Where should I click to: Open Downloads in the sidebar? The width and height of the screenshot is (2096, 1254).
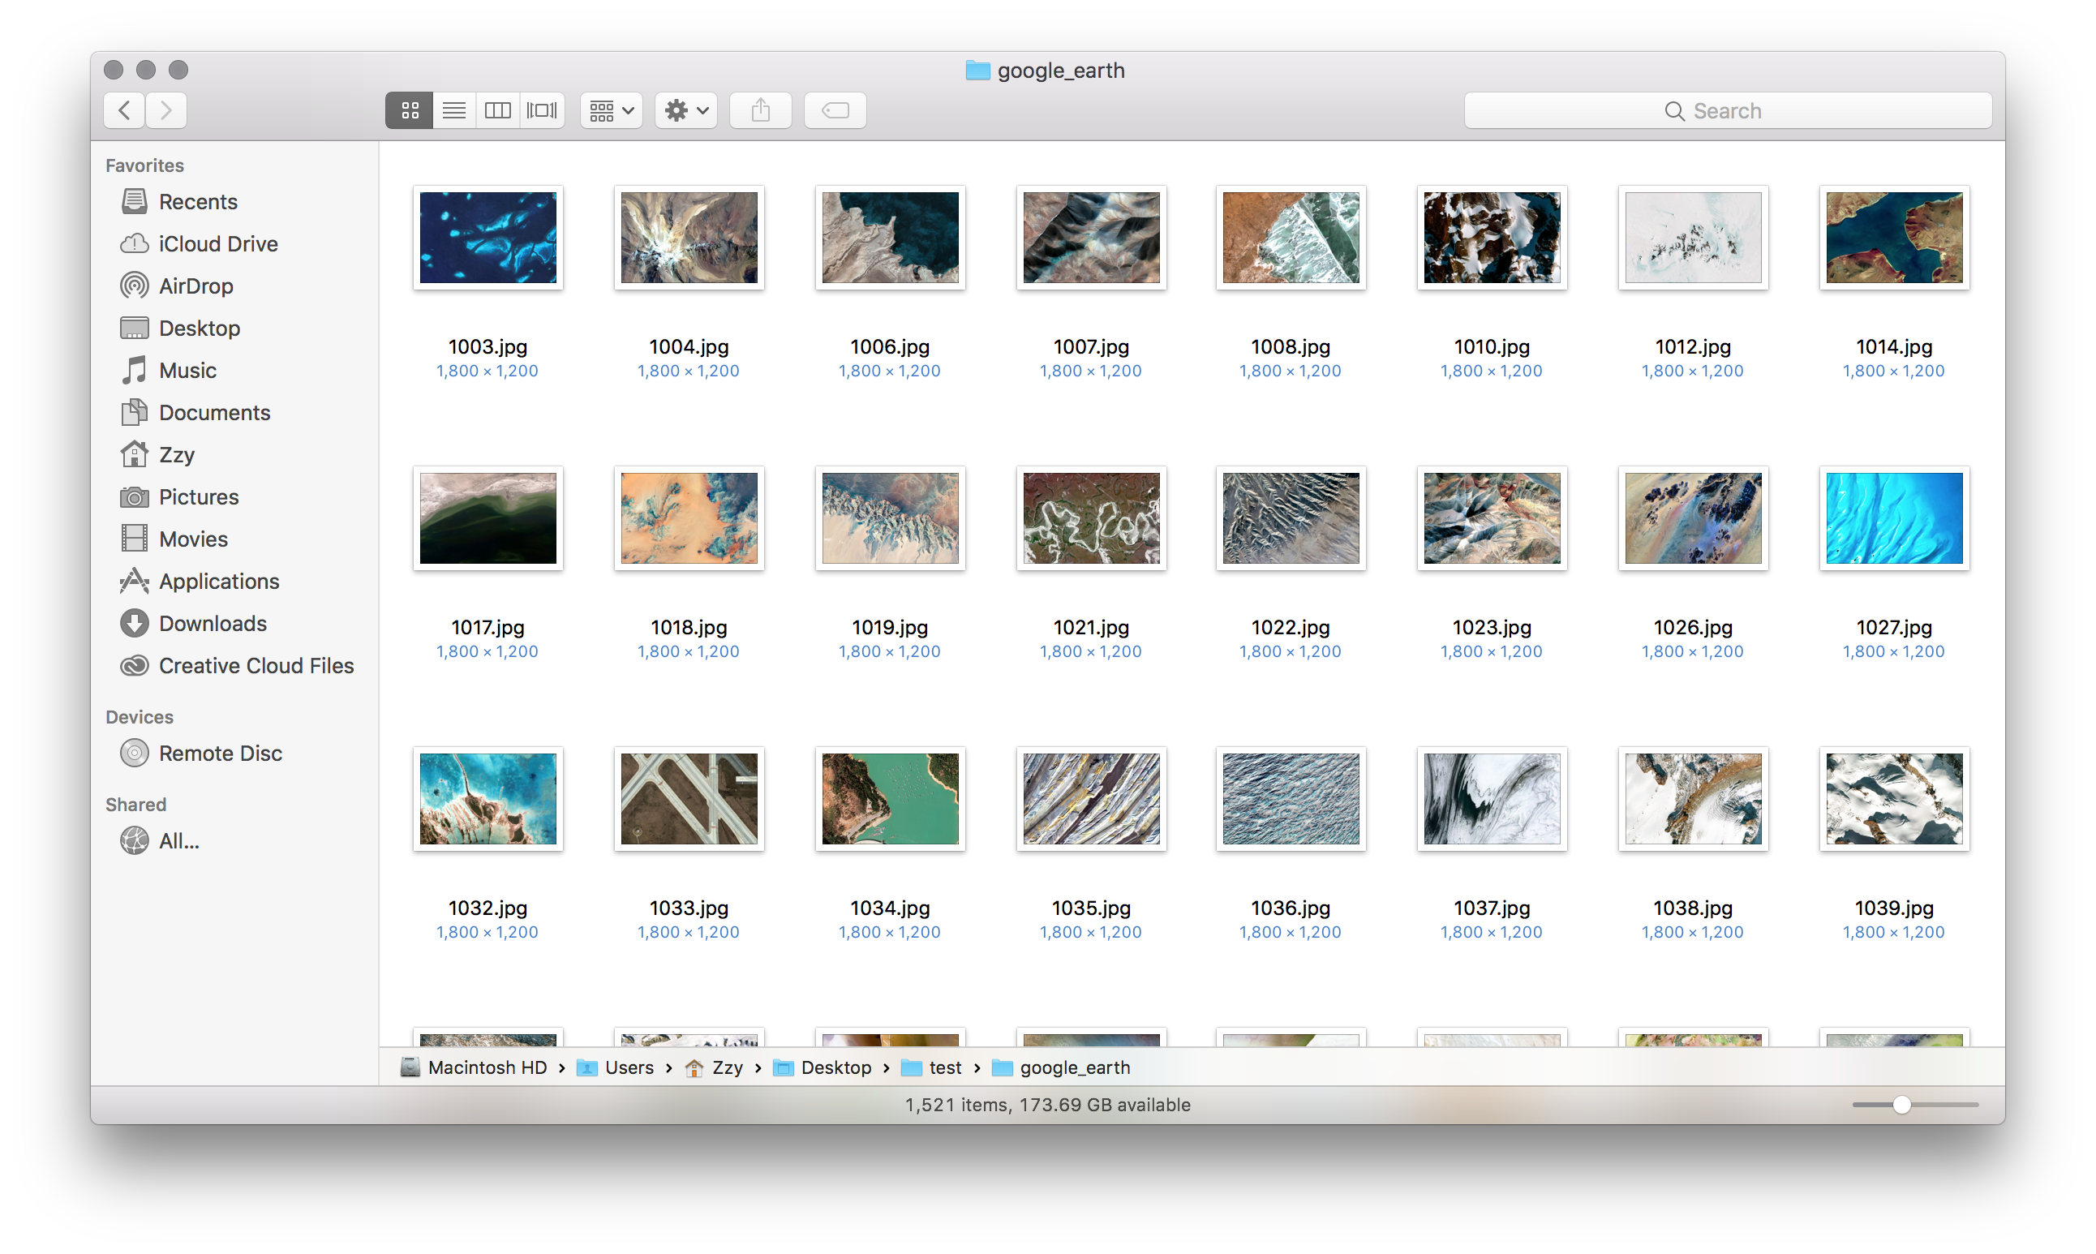(194, 625)
